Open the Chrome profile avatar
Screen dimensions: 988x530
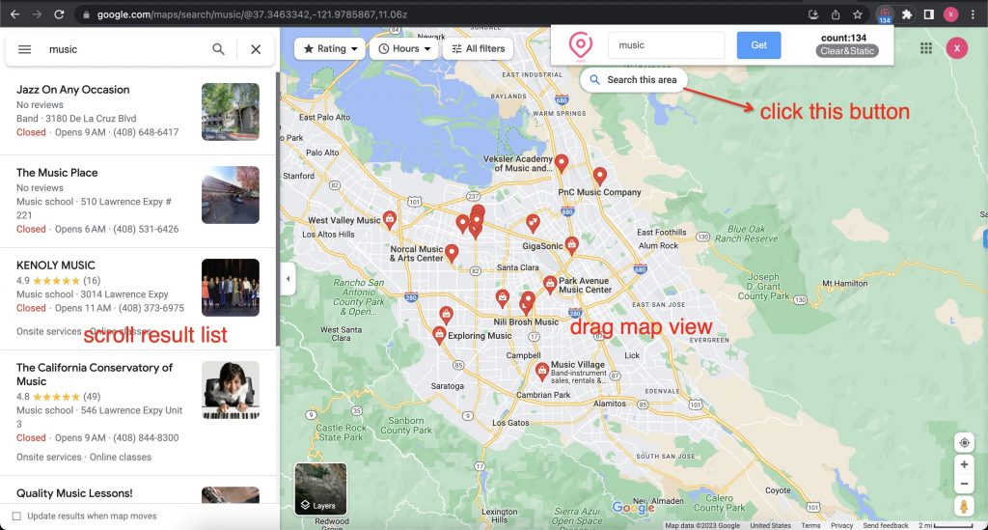pyautogui.click(x=950, y=14)
